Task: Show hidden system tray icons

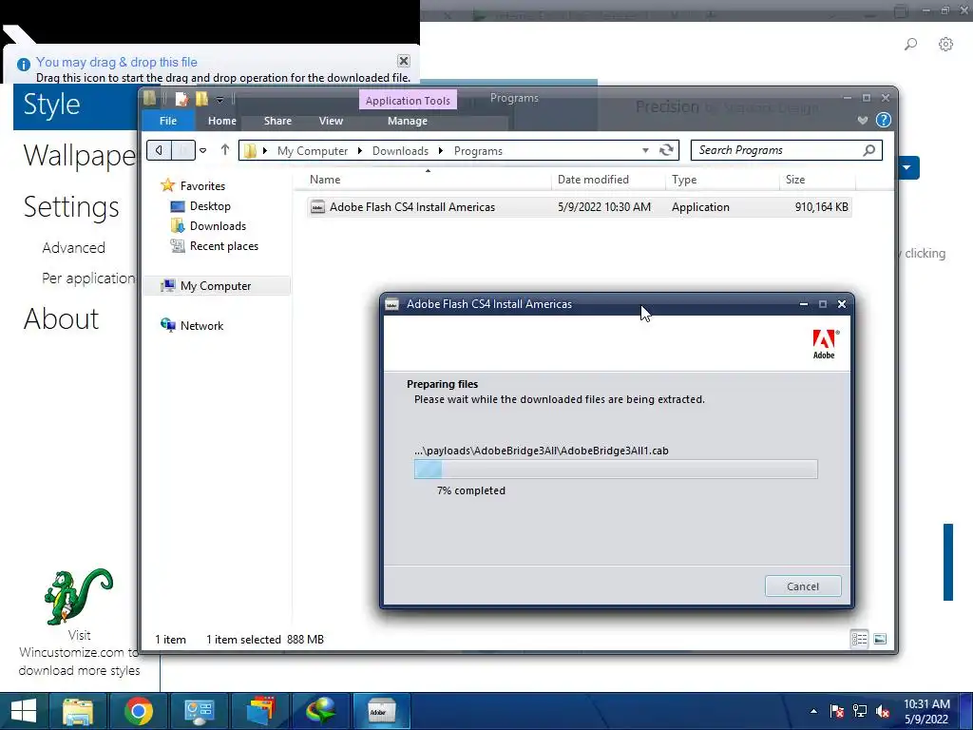Action: [x=813, y=711]
